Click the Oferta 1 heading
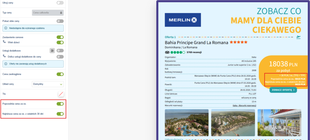This screenshot has width=310, height=140. (170, 37)
